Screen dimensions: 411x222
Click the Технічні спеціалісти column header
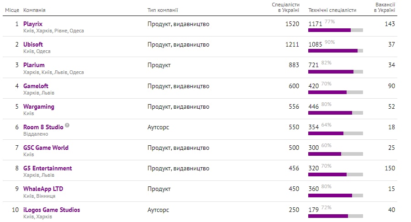[332, 10]
